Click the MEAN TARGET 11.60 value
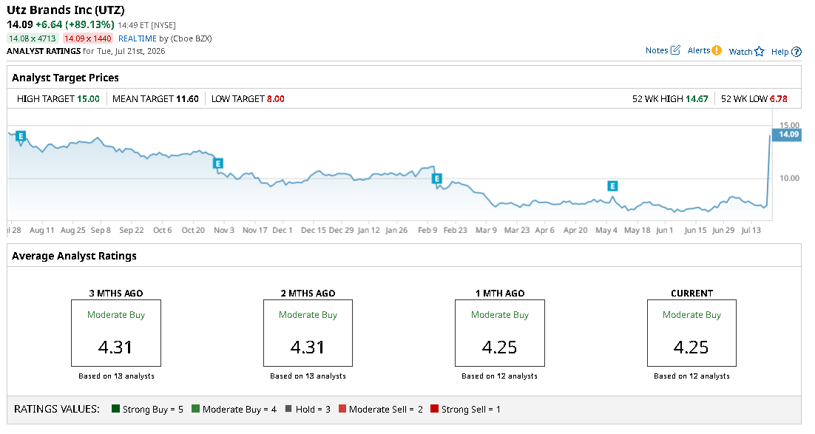 pos(187,99)
